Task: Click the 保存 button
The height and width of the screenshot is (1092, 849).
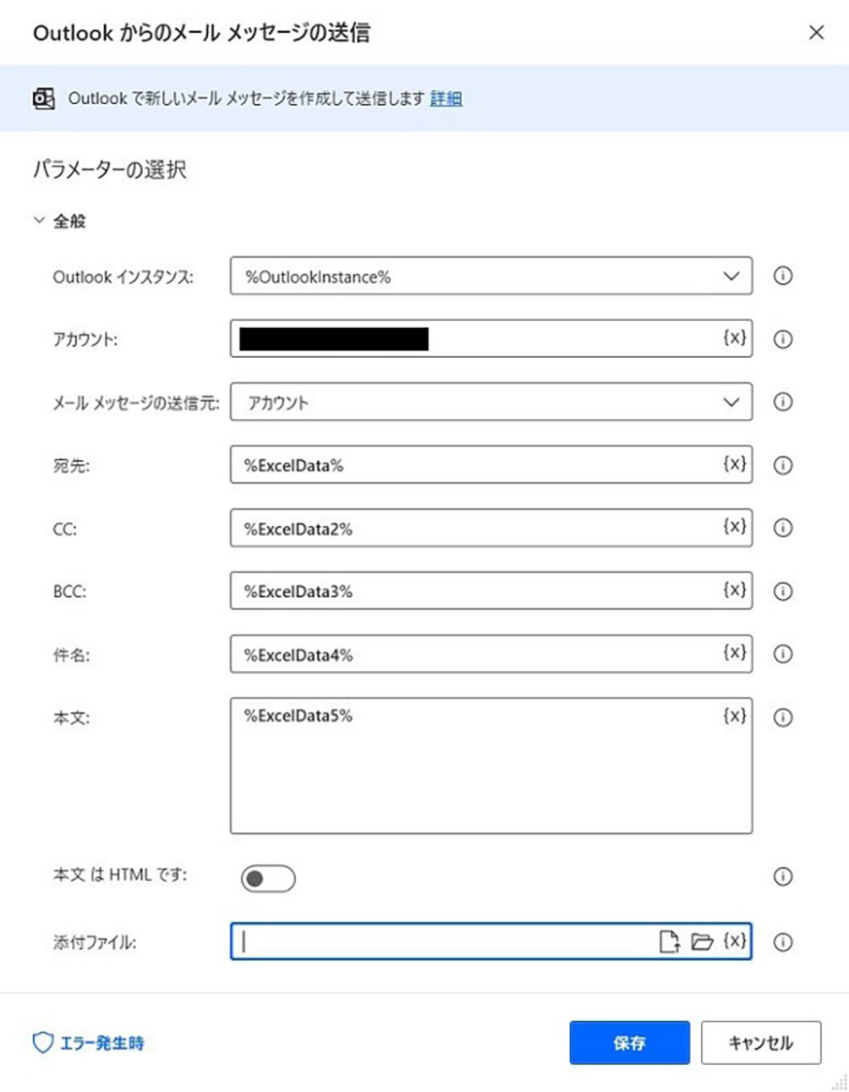Action: [x=630, y=1042]
